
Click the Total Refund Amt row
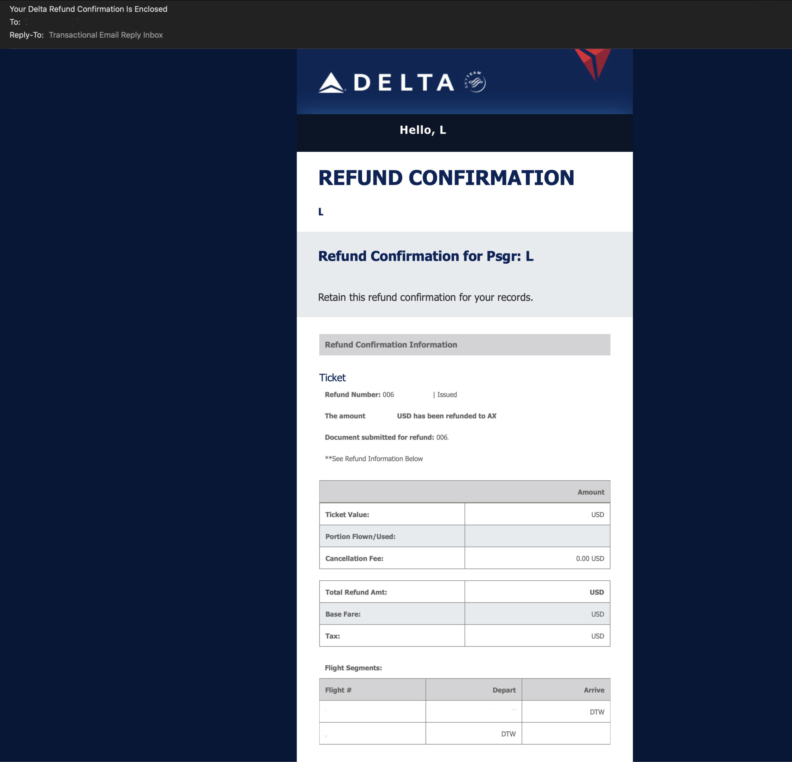(356, 592)
